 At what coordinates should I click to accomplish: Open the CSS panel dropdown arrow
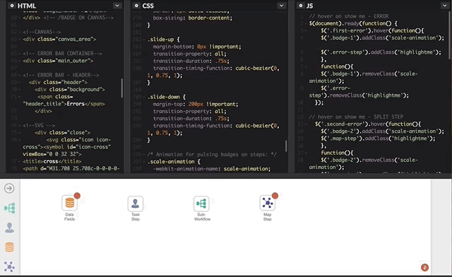281,6
